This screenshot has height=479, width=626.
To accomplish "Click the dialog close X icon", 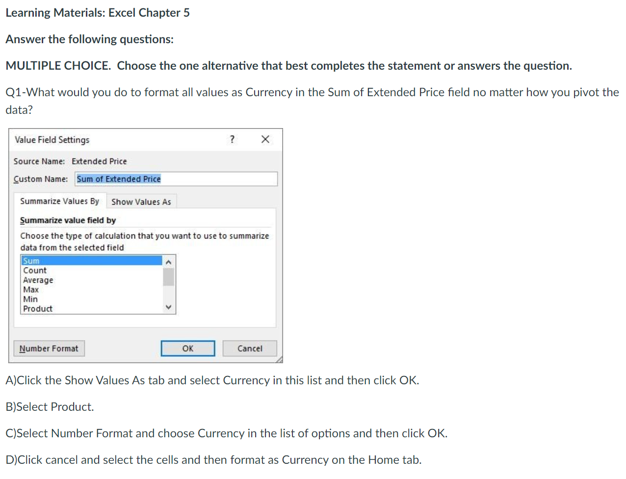I will (265, 139).
